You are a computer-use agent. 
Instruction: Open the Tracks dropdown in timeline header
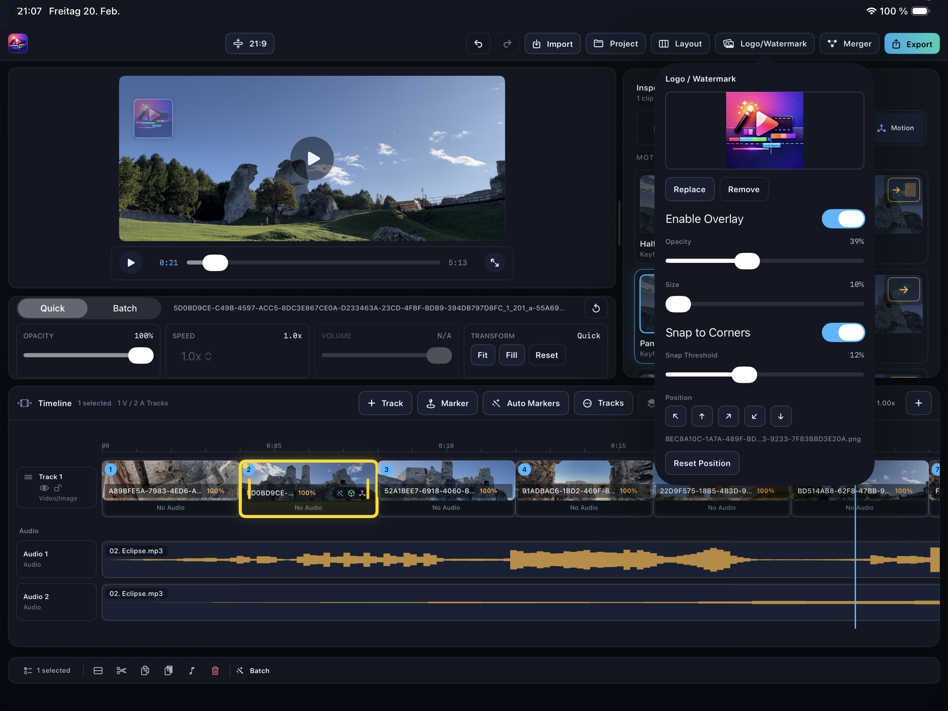(x=603, y=403)
